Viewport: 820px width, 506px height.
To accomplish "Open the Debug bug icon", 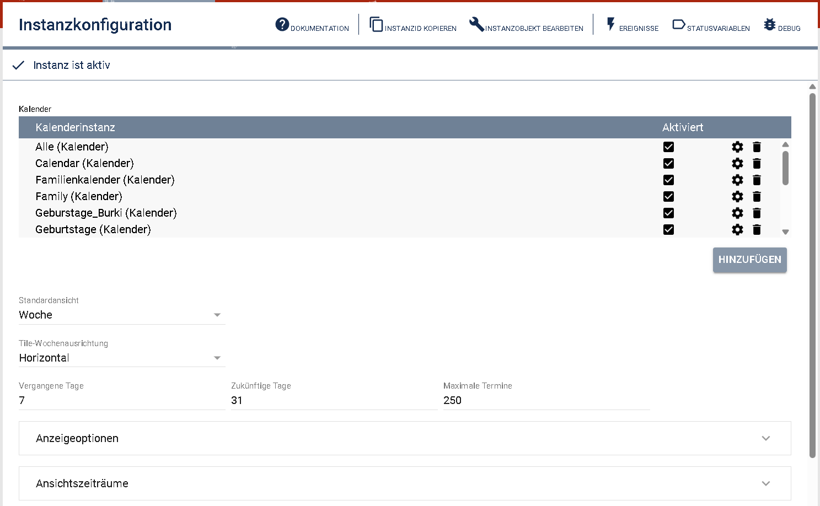I will 770,25.
